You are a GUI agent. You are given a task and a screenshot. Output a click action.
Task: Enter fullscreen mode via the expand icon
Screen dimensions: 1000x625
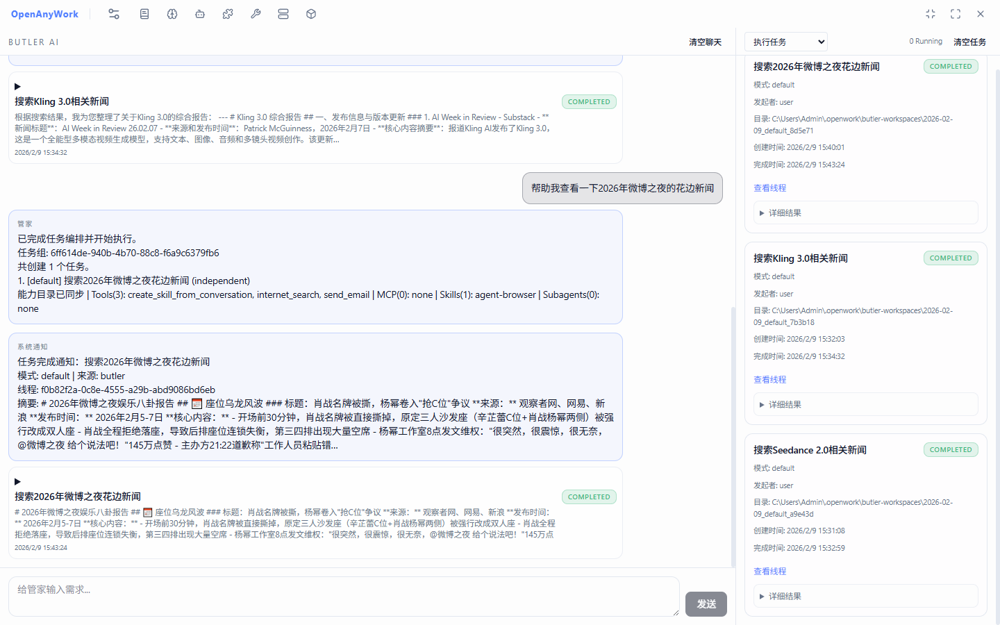[x=955, y=13]
